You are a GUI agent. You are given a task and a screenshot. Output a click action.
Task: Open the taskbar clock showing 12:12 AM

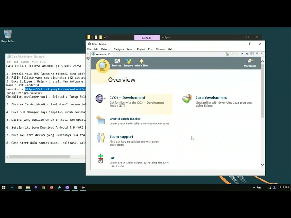click(283, 188)
